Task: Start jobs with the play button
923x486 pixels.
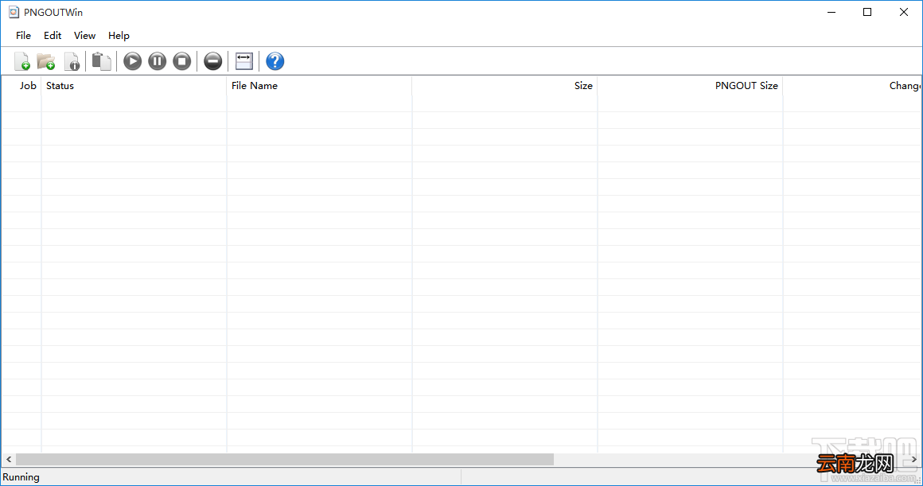Action: [132, 61]
